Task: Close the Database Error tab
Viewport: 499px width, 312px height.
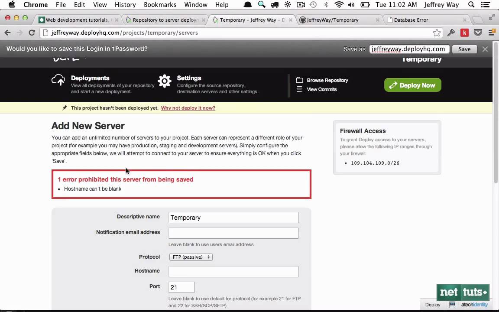Action: (465, 20)
